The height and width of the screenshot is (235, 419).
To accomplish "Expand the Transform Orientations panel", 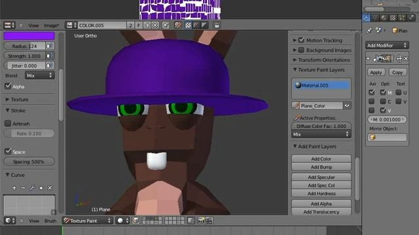I will (x=321, y=60).
